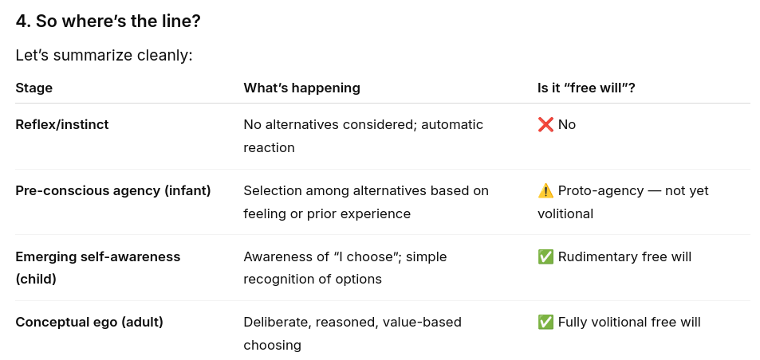
Task: Click the "Fully volitional free will" text
Action: (629, 323)
